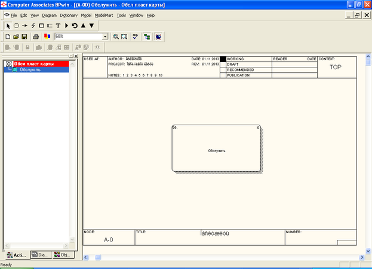
Task: Click the circular-arrow sibling diagram tool
Action: (x=75, y=26)
